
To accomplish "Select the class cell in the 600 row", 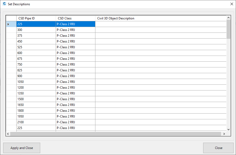I will tap(75, 53).
